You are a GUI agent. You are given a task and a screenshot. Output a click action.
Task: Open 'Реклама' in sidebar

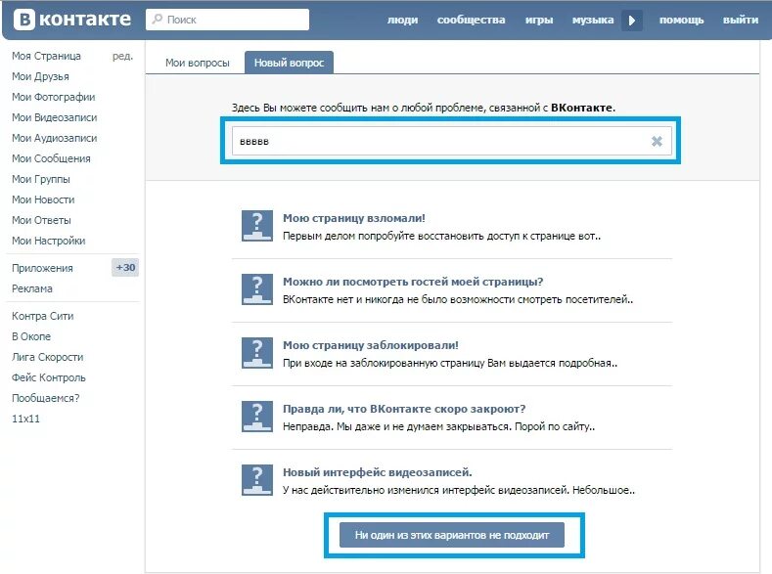click(x=32, y=288)
